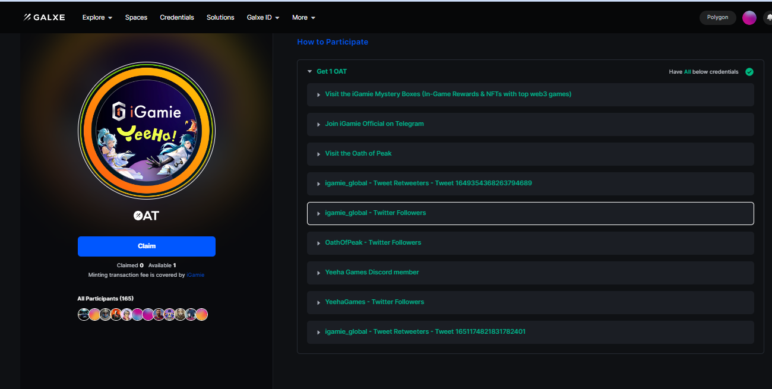Viewport: 772px width, 389px height.
Task: Open the More dropdown menu
Action: pos(303,17)
